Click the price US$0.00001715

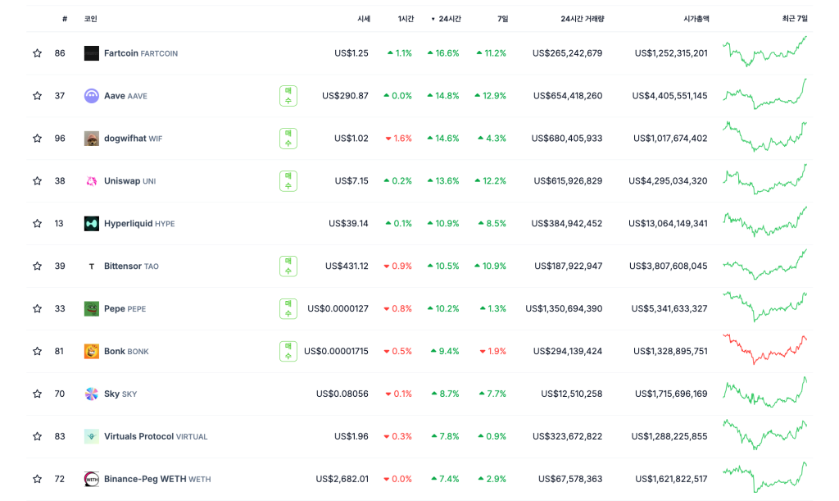[x=336, y=351]
